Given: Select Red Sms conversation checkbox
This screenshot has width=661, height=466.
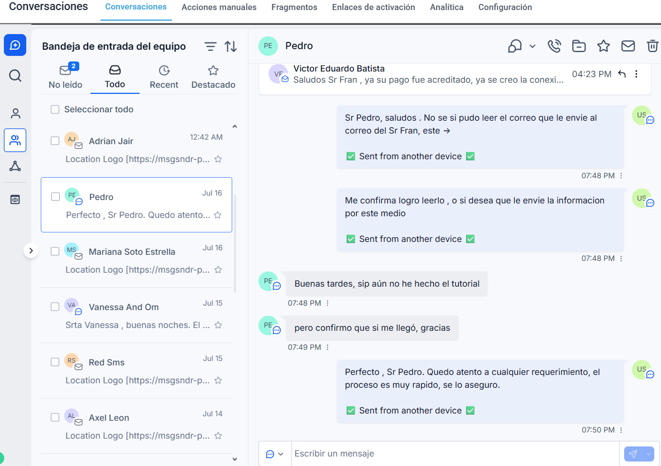Looking at the screenshot, I should pos(55,362).
